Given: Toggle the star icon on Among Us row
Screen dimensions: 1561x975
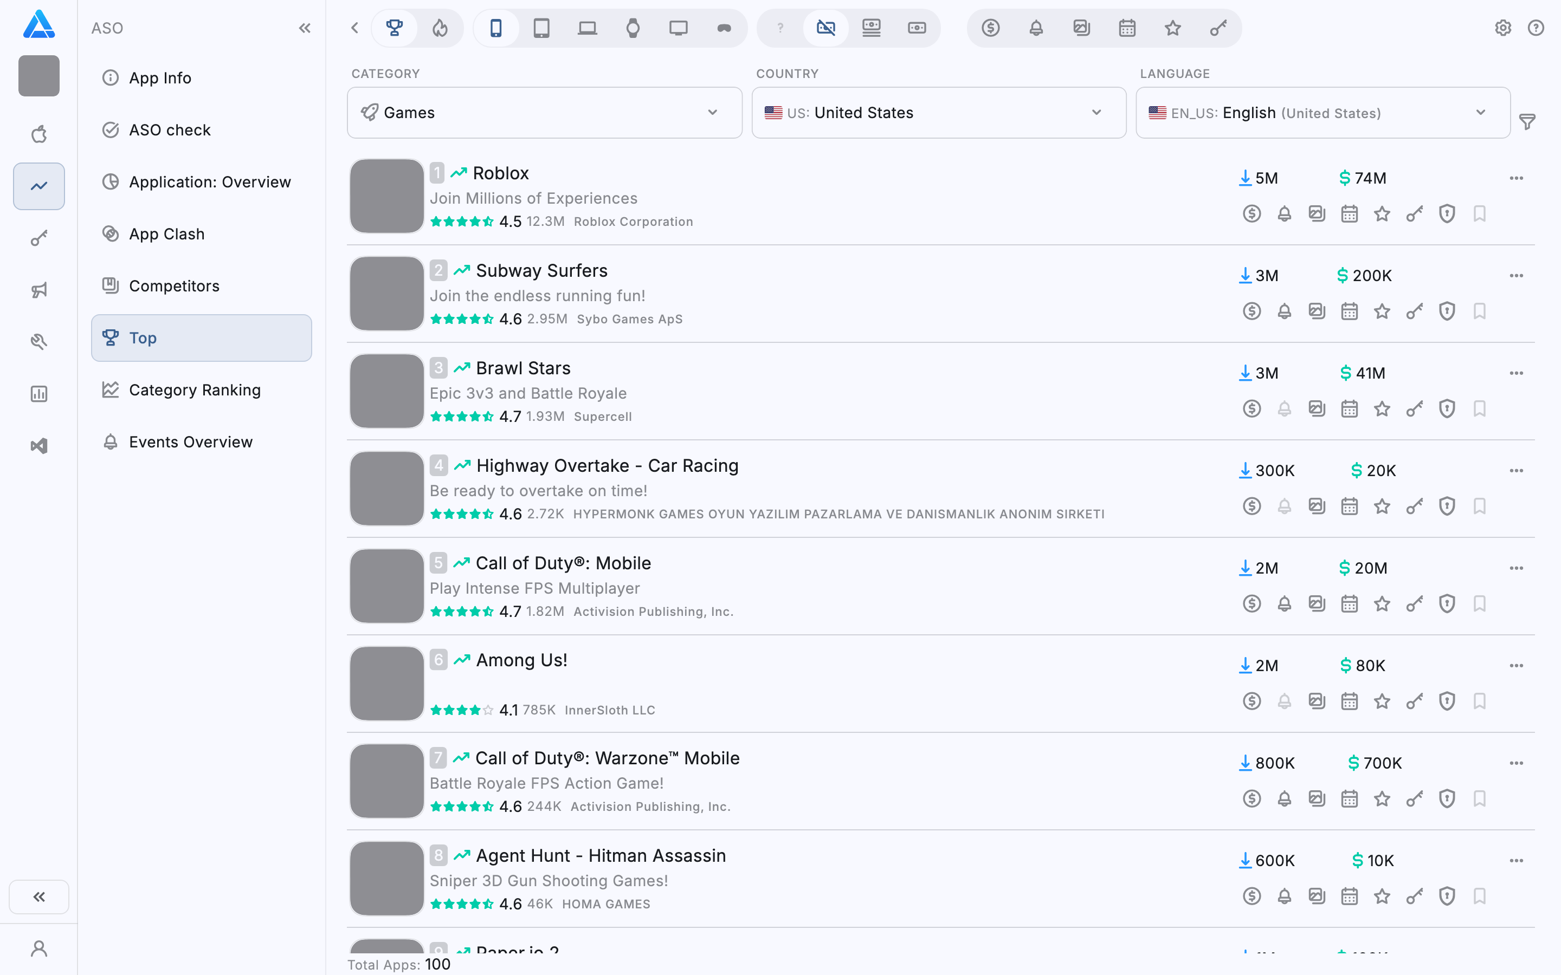Looking at the screenshot, I should (1382, 701).
